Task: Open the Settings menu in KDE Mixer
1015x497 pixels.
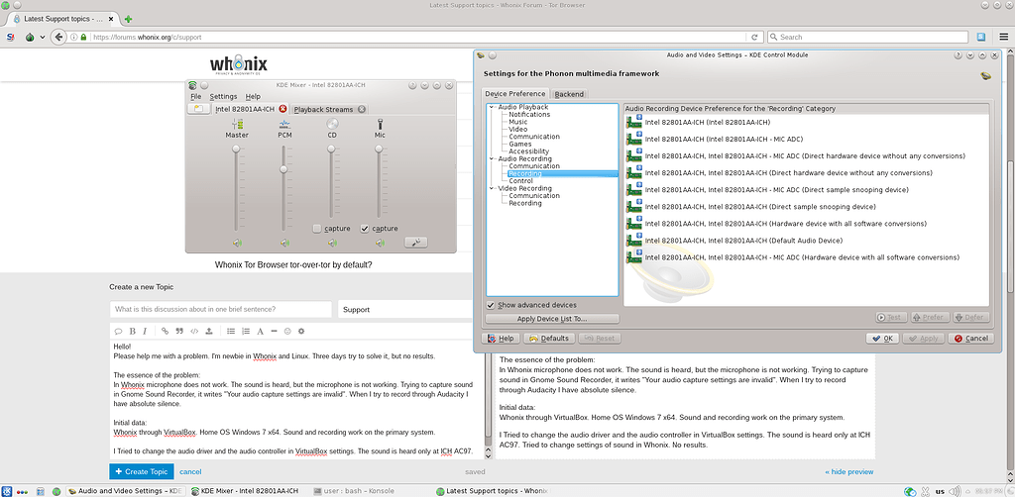Action: click(x=223, y=96)
